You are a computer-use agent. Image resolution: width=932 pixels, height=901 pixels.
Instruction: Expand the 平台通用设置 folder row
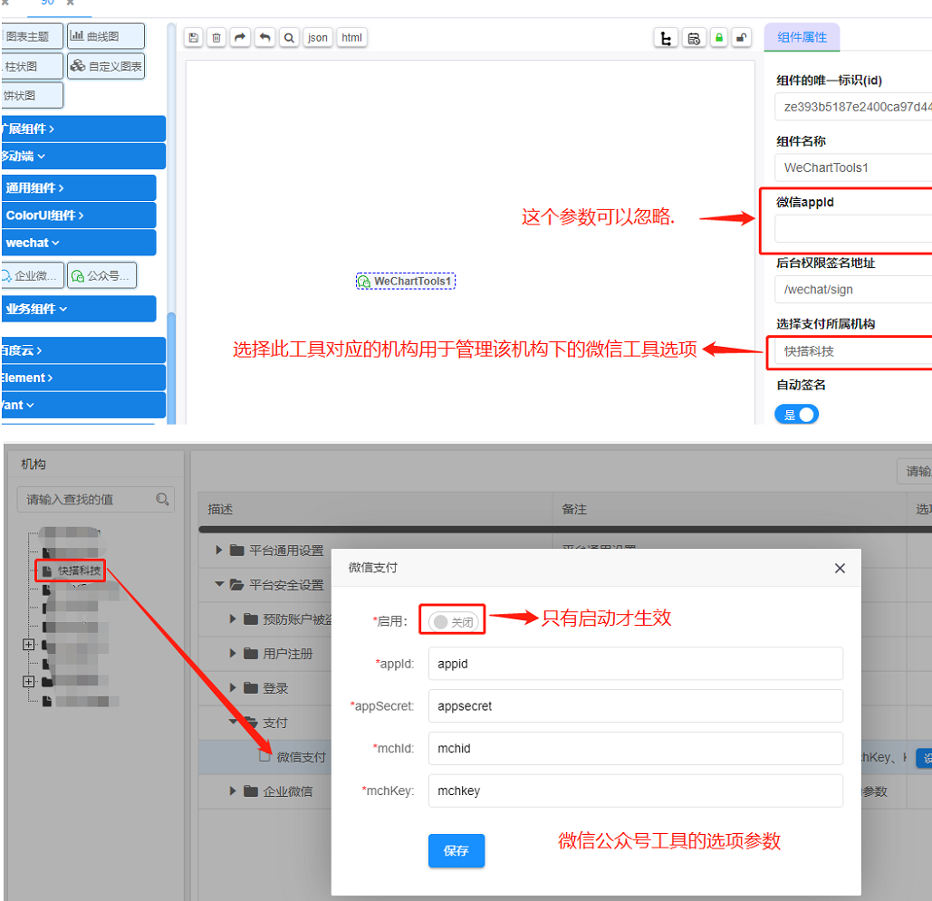pos(220,550)
